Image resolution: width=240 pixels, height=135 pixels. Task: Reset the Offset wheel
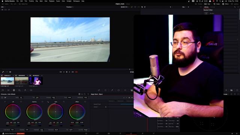85,102
